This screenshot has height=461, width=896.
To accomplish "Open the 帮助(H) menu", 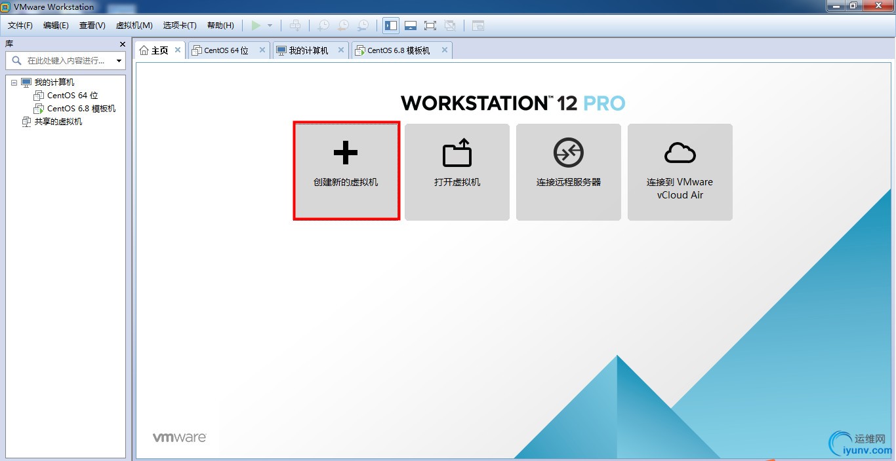I will (220, 26).
